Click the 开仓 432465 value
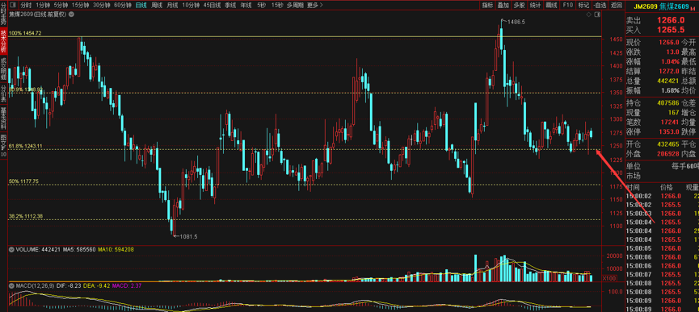 (667, 145)
